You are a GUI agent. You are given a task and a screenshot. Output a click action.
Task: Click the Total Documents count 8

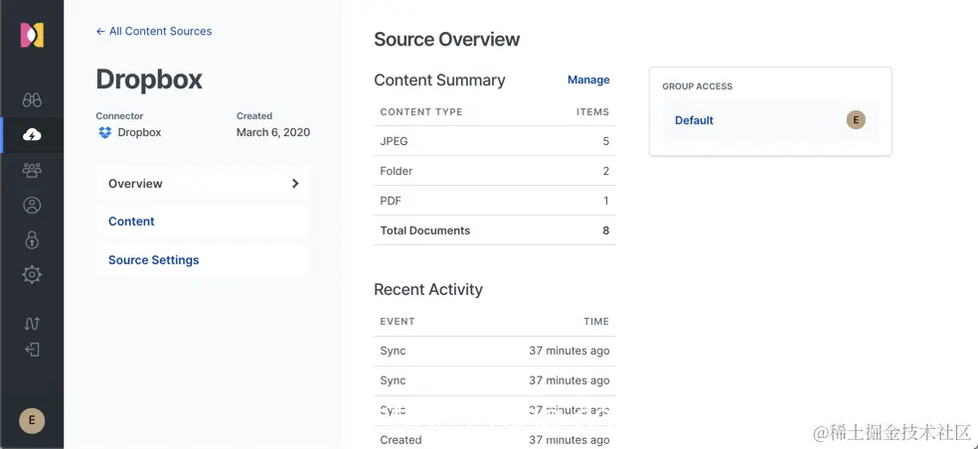point(605,230)
